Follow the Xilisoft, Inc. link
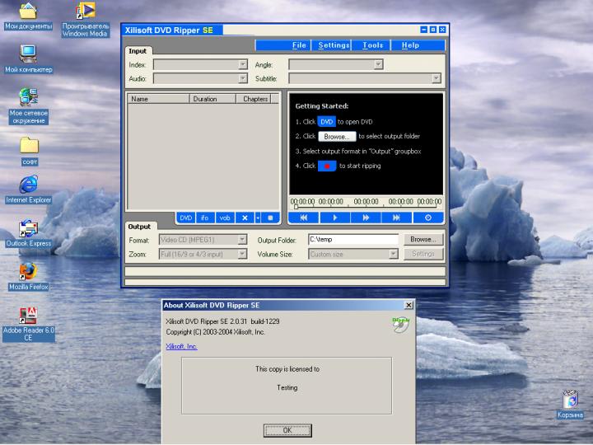This screenshot has width=593, height=445. pos(181,347)
